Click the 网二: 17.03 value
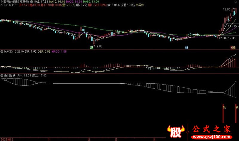 pyautogui.click(x=39, y=76)
